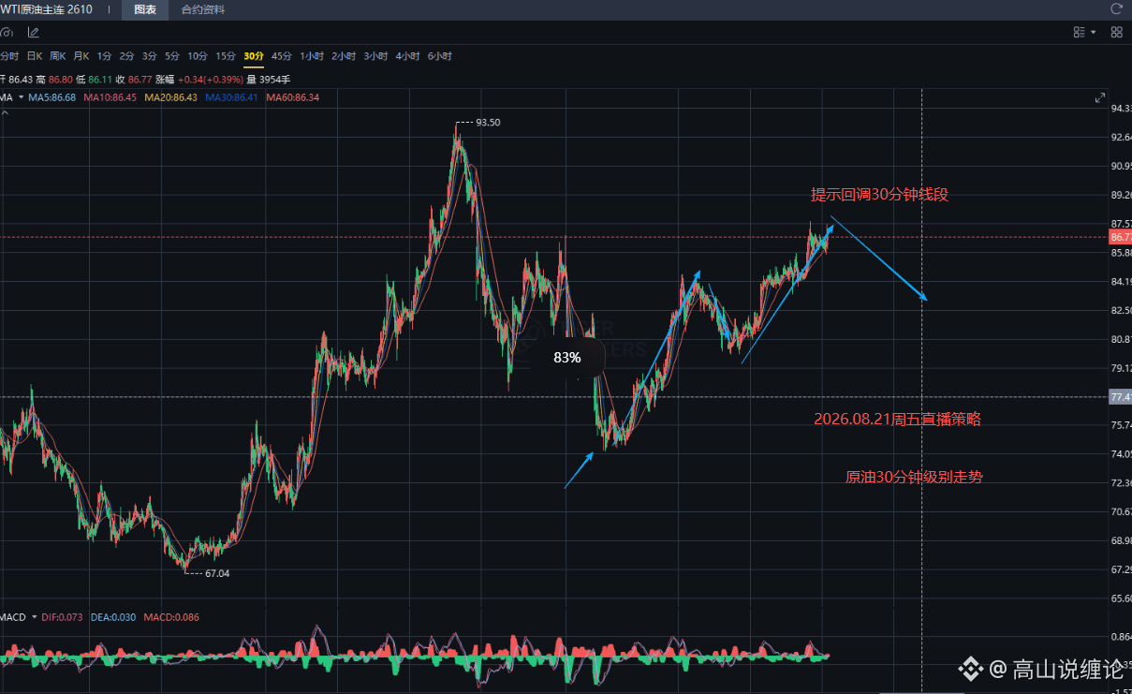Select the 3小时 timeframe
Viewport: 1132px width, 694px height.
tap(375, 56)
